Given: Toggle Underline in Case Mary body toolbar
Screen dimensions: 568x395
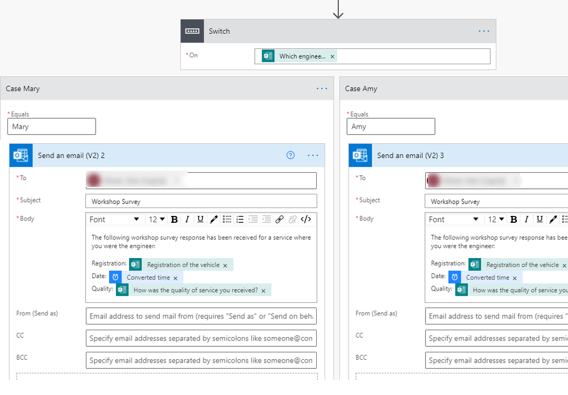Looking at the screenshot, I should click(200, 219).
